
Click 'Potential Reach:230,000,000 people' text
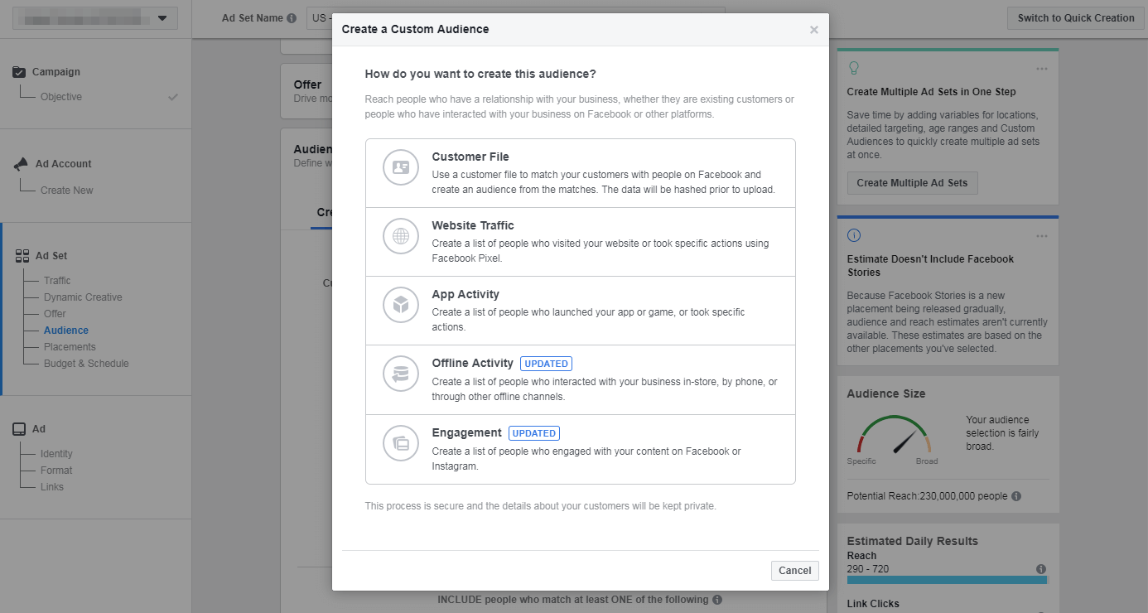(x=927, y=496)
